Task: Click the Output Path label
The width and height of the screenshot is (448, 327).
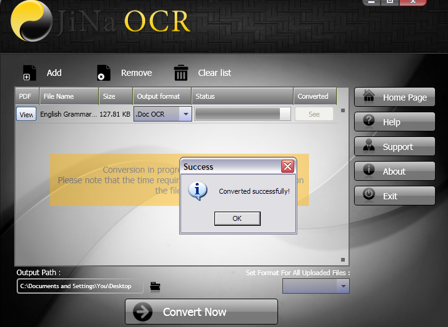Action: tap(38, 273)
